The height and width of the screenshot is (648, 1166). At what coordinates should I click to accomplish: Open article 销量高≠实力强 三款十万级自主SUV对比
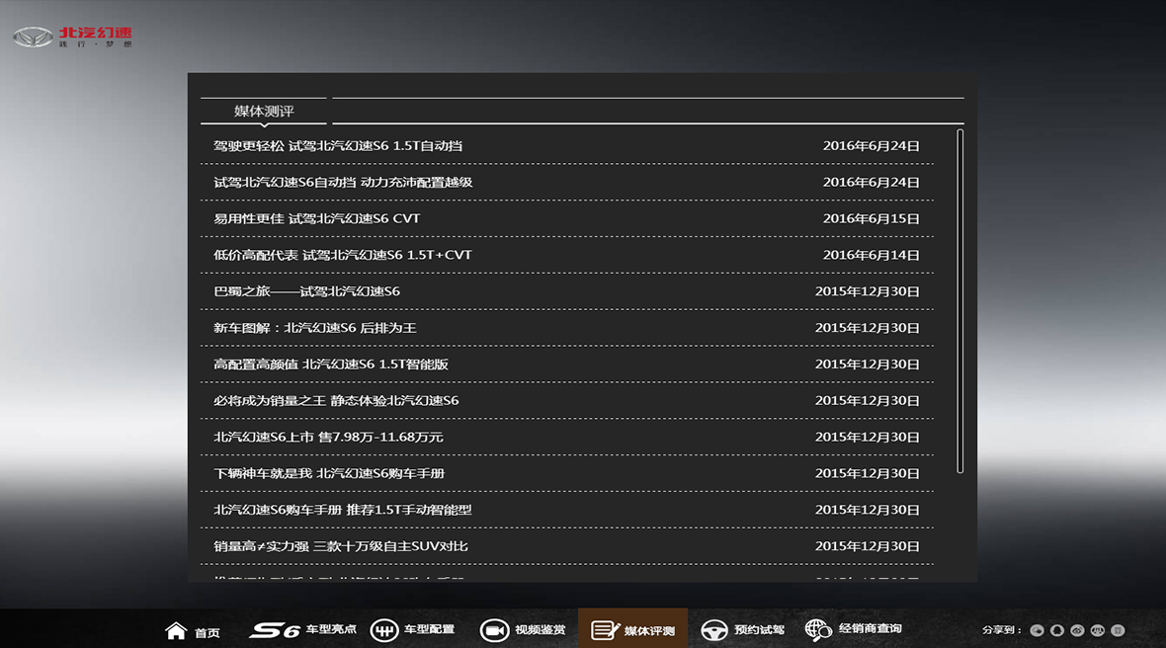tap(341, 546)
